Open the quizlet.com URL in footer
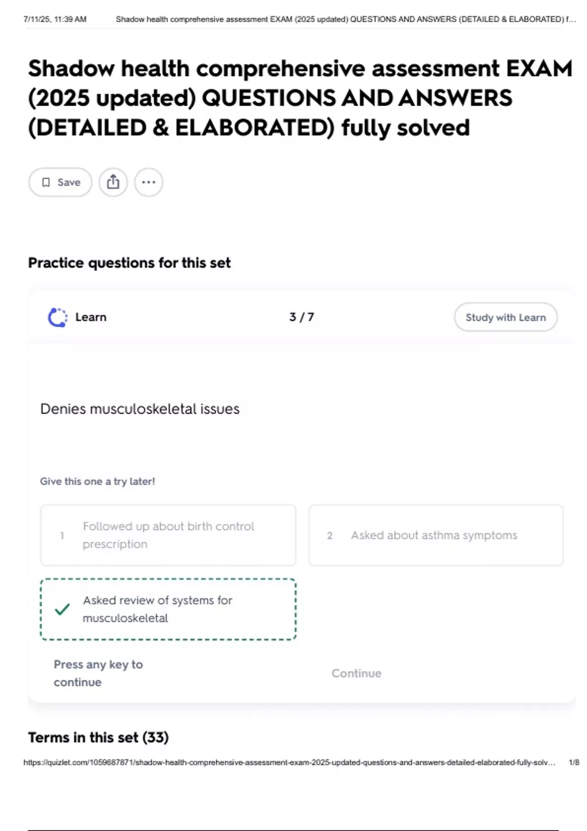The width and height of the screenshot is (587, 831). pos(289,762)
